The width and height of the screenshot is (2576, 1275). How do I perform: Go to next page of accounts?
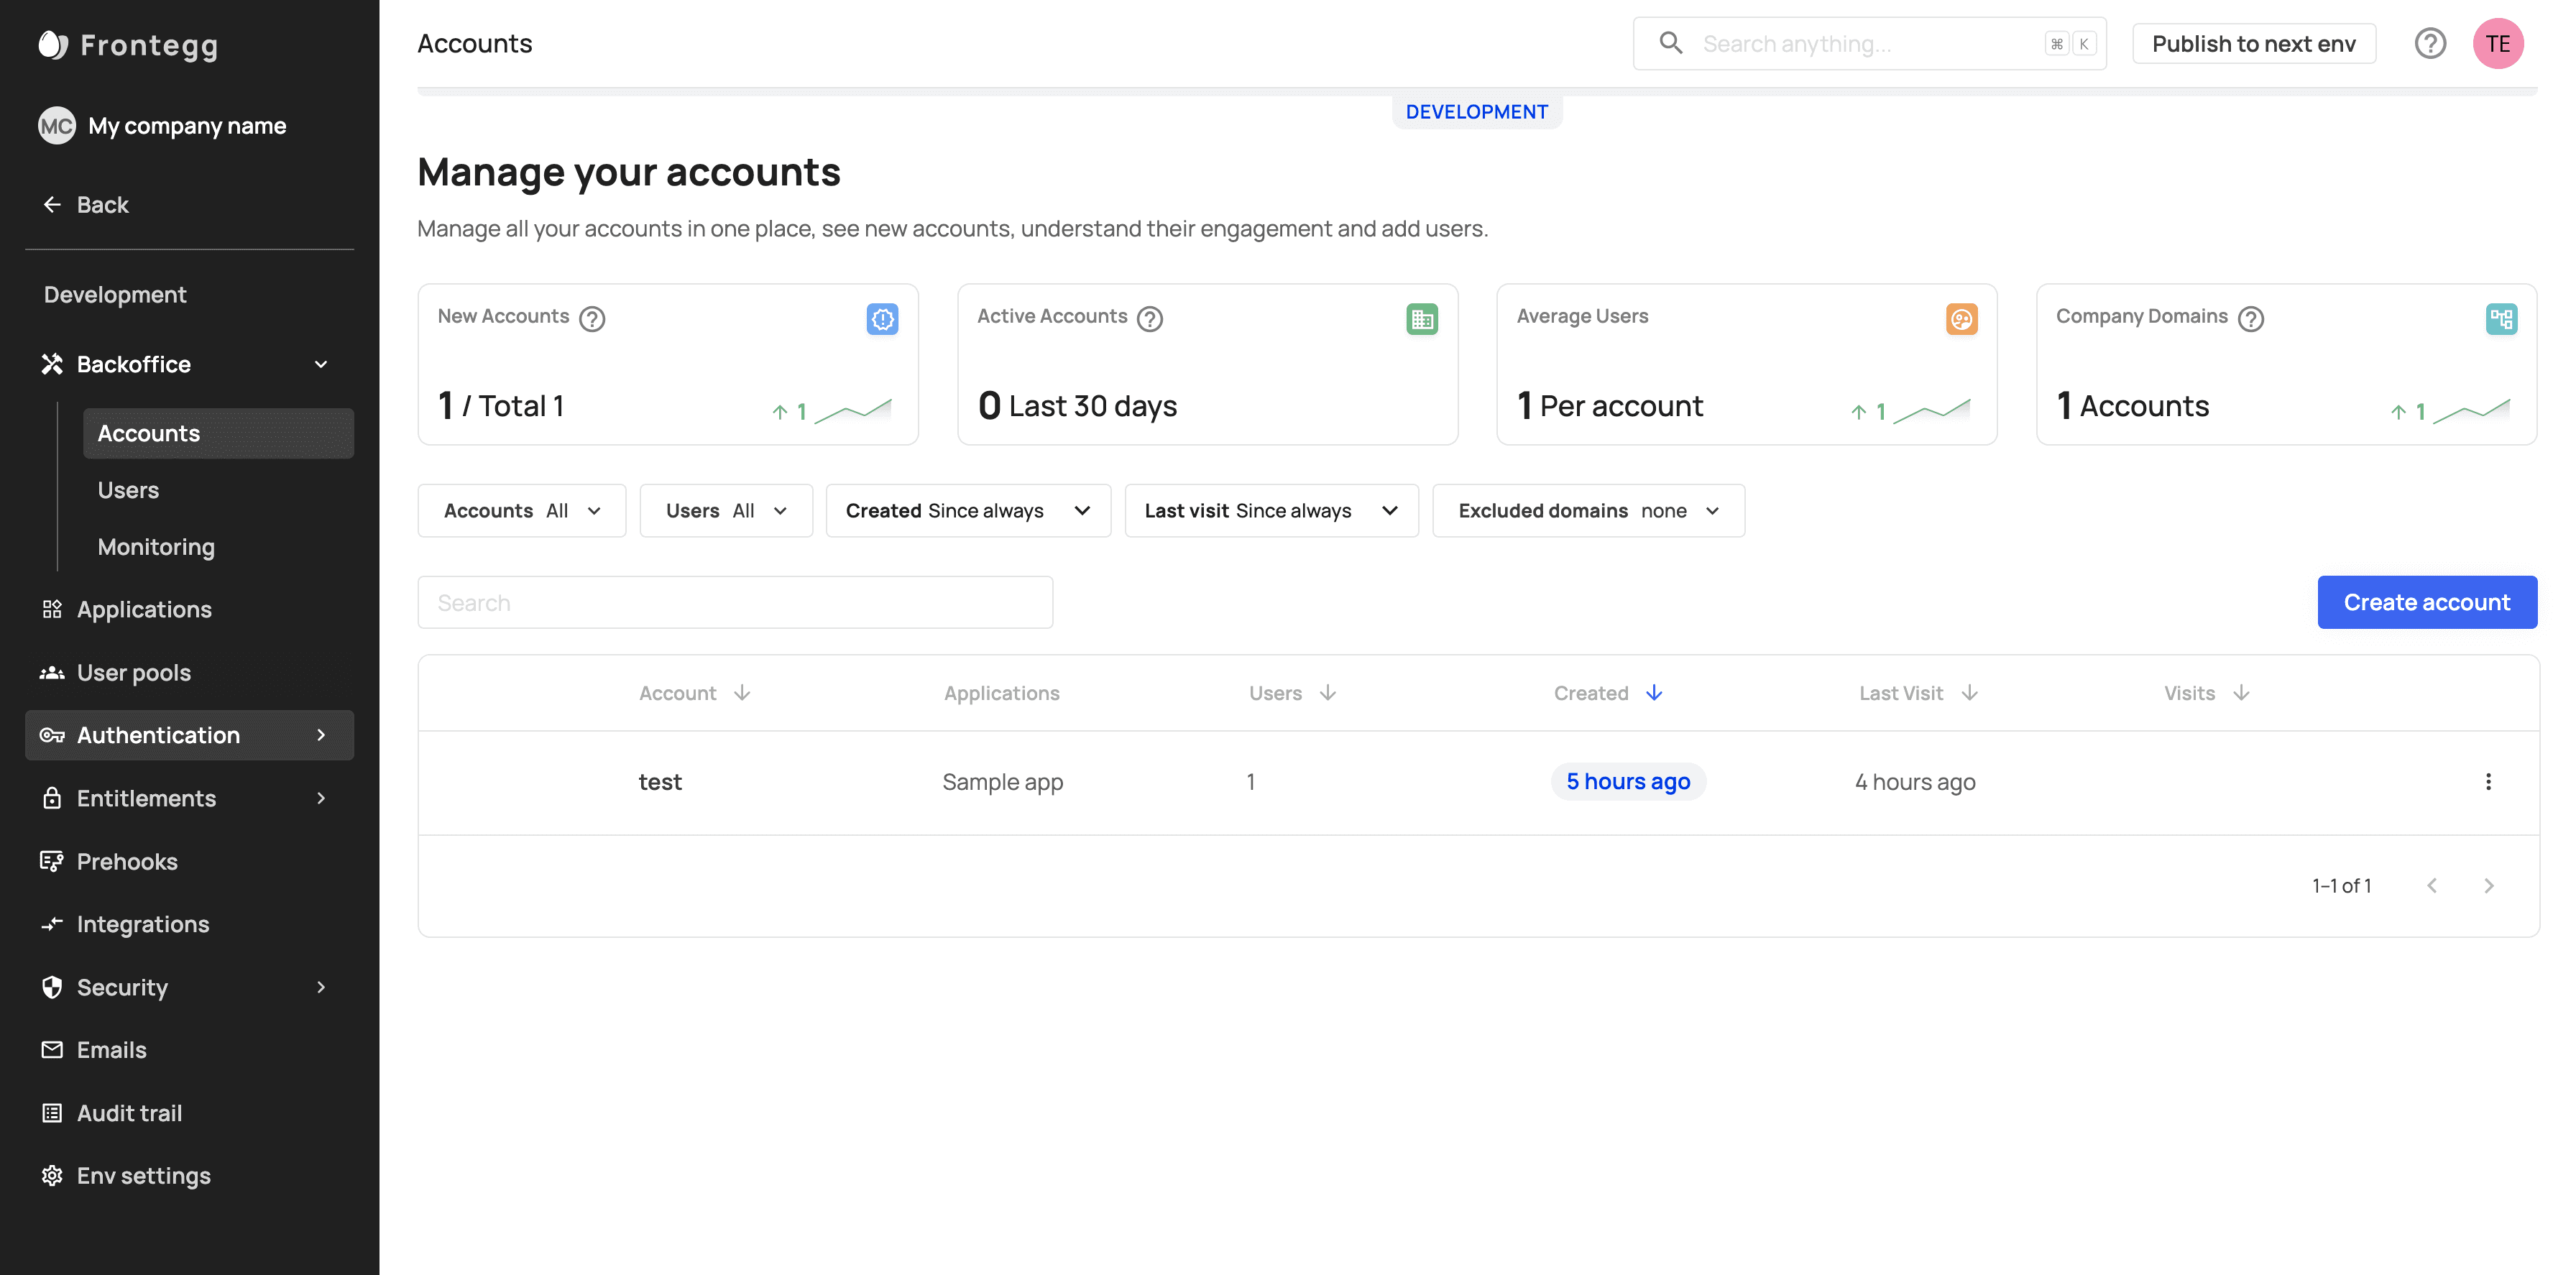[x=2489, y=886]
